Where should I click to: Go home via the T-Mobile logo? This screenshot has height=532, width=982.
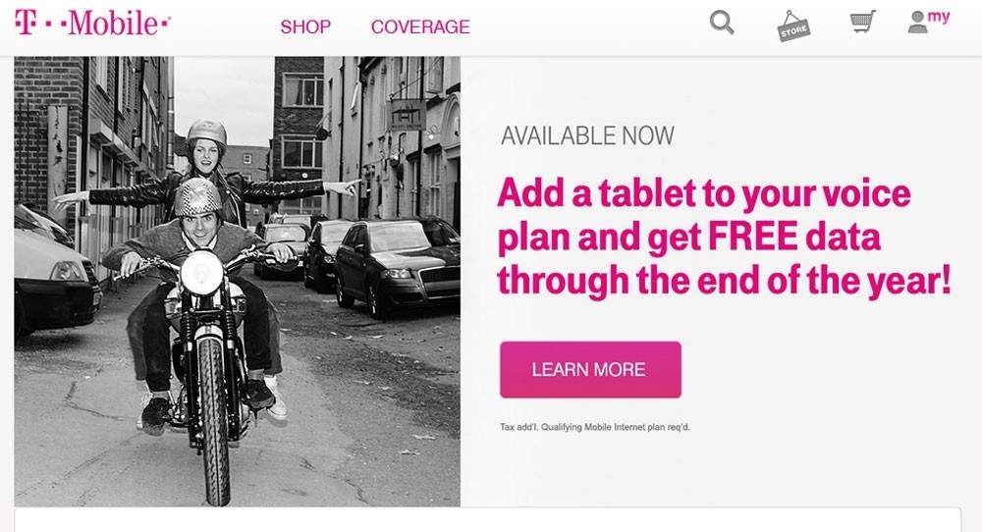[x=92, y=24]
